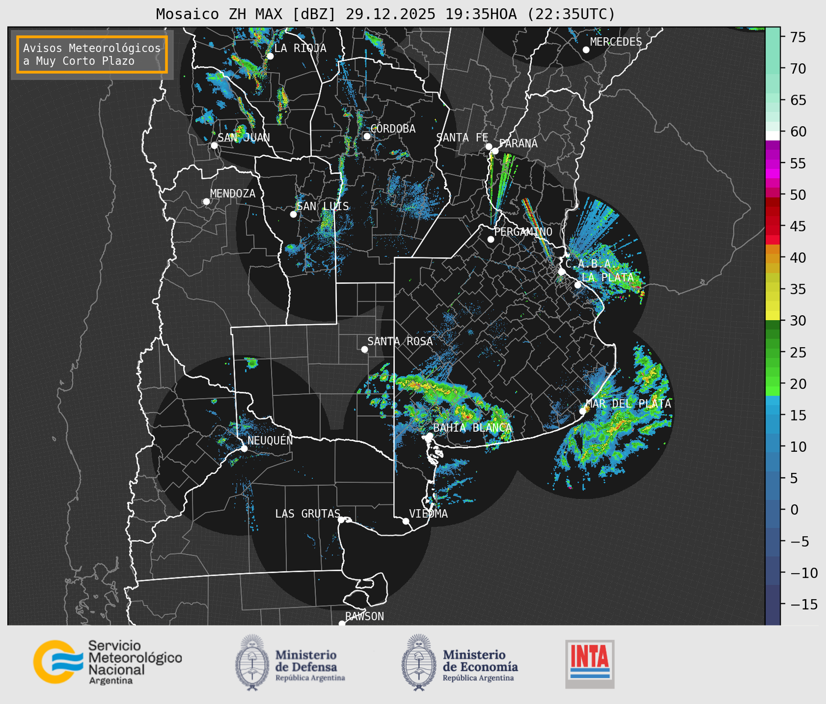Click the VIEDMA city label
The height and width of the screenshot is (704, 826).
click(428, 514)
